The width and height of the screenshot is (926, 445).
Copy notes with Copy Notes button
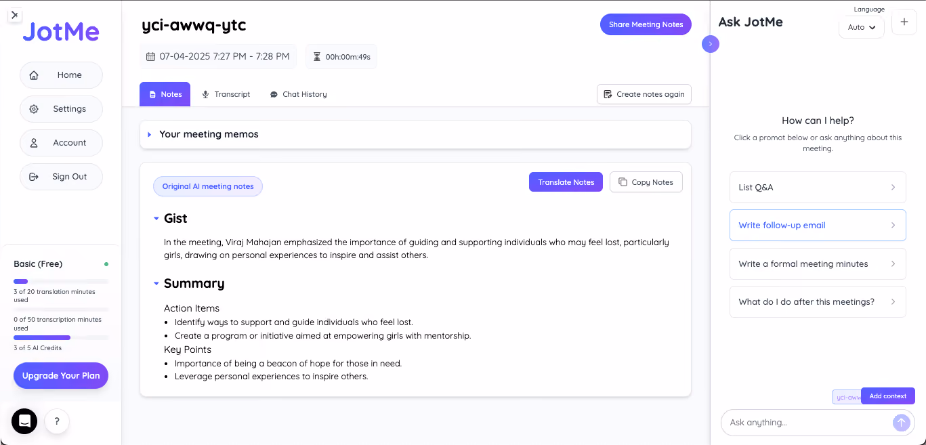click(x=646, y=182)
